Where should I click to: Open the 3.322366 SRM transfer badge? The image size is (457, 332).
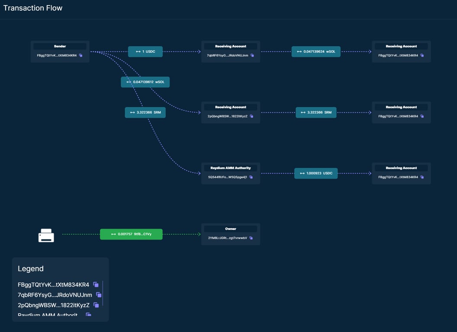[145, 112]
